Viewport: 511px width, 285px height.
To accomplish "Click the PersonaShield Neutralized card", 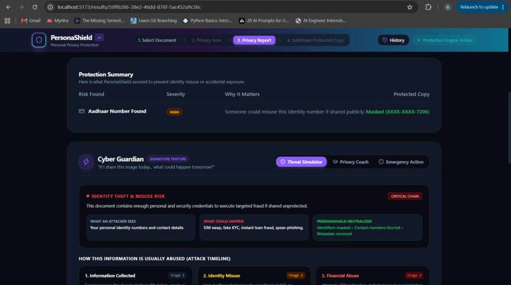I will tap(367, 227).
